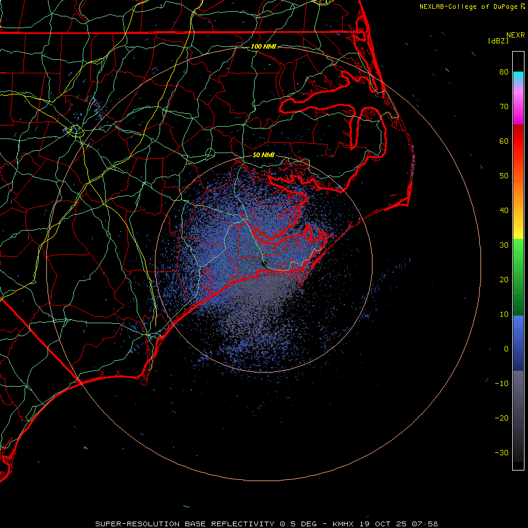Image resolution: width=528 pixels, height=528 pixels.
Task: Click the 70 value on the dBZ scale
Action: 504,106
